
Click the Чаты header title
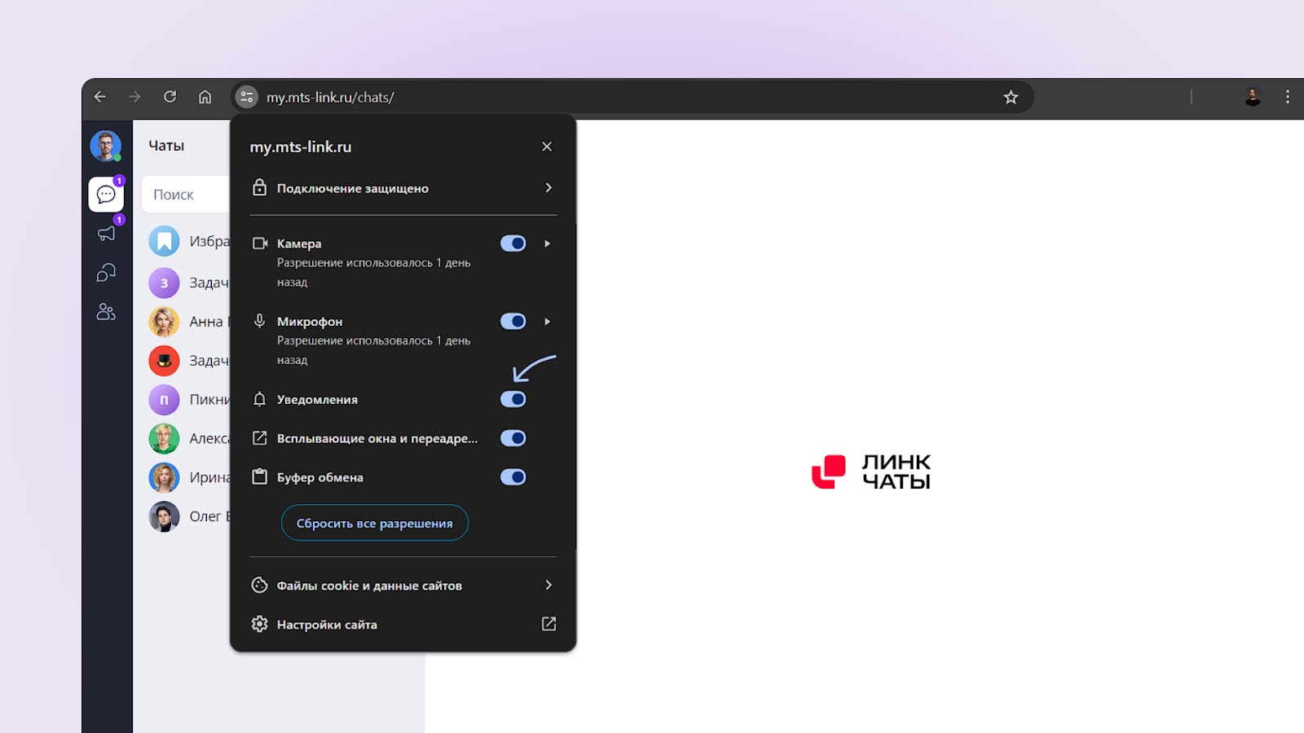pos(166,146)
